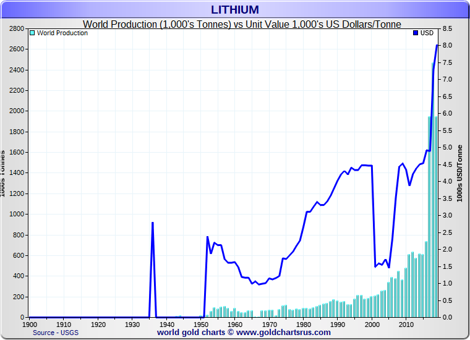Click the 3.0 value on right axis
Screen dimensions: 470x340
[x=448, y=215]
